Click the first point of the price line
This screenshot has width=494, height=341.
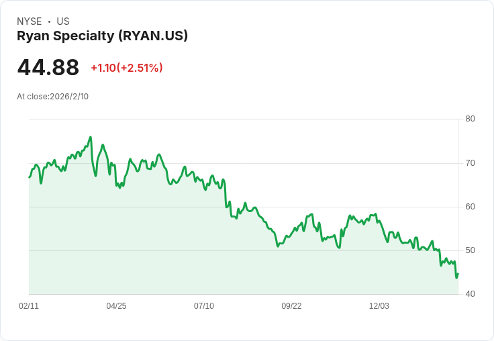[30, 177]
